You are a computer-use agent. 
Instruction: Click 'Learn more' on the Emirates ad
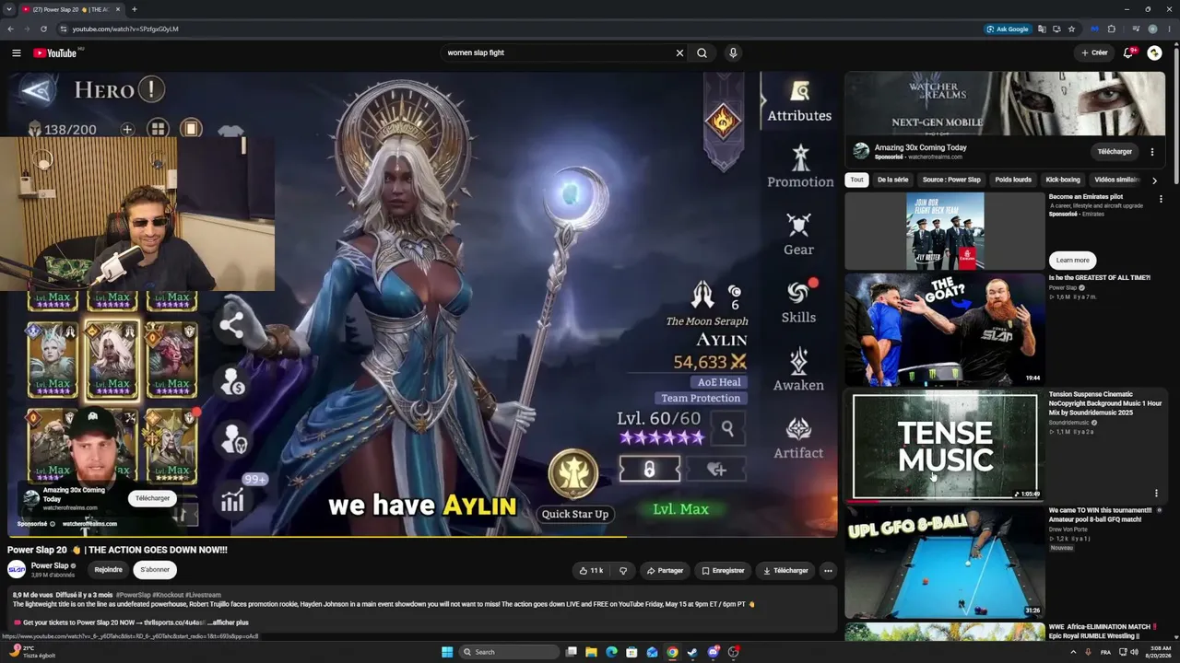[1072, 260]
